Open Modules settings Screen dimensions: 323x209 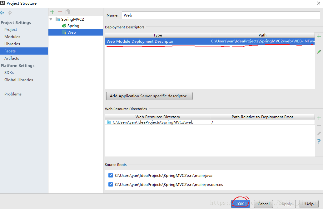pos(12,36)
